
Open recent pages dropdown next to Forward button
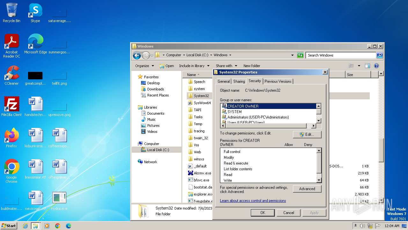[152, 55]
